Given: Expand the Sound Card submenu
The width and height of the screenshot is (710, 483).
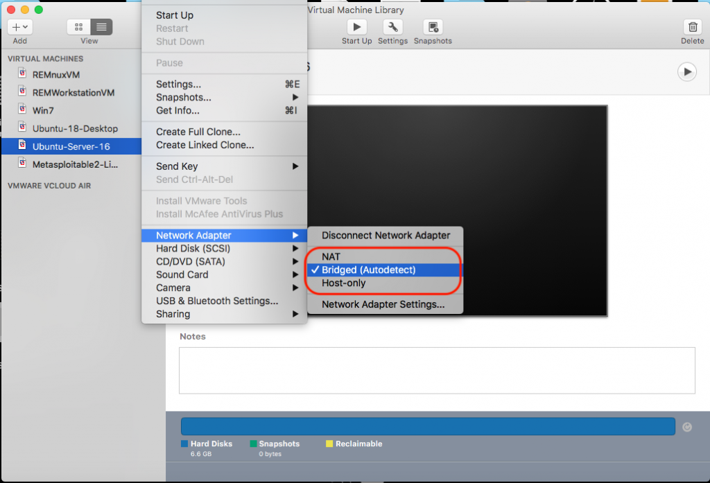Looking at the screenshot, I should click(x=224, y=275).
